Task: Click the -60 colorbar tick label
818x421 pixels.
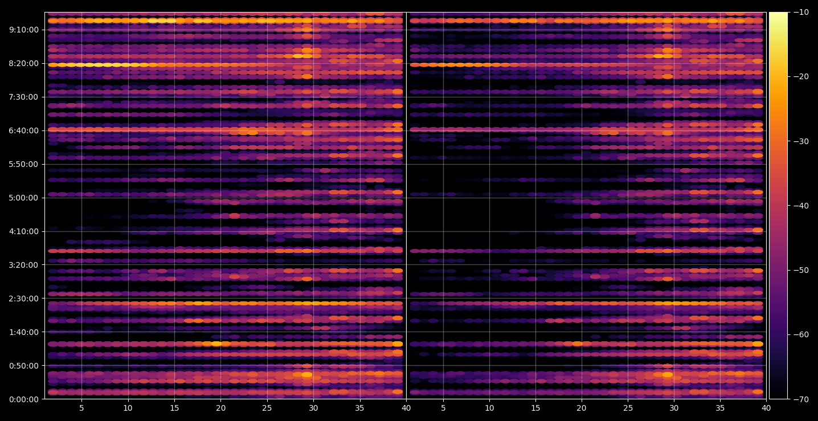Action: click(x=801, y=334)
